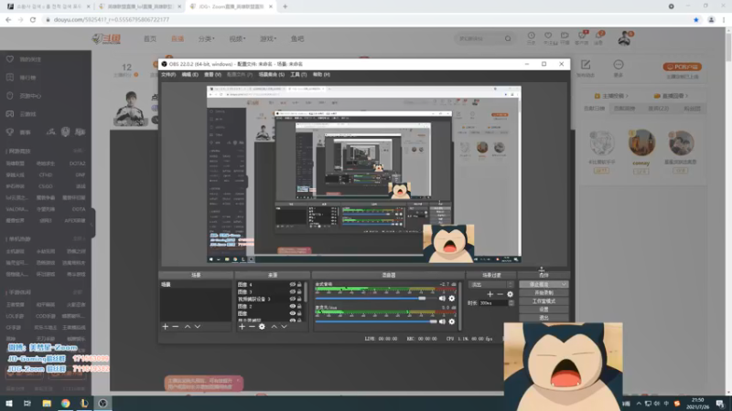Click the edit pencil icon beside OBS window
The width and height of the screenshot is (732, 411).
point(586,65)
